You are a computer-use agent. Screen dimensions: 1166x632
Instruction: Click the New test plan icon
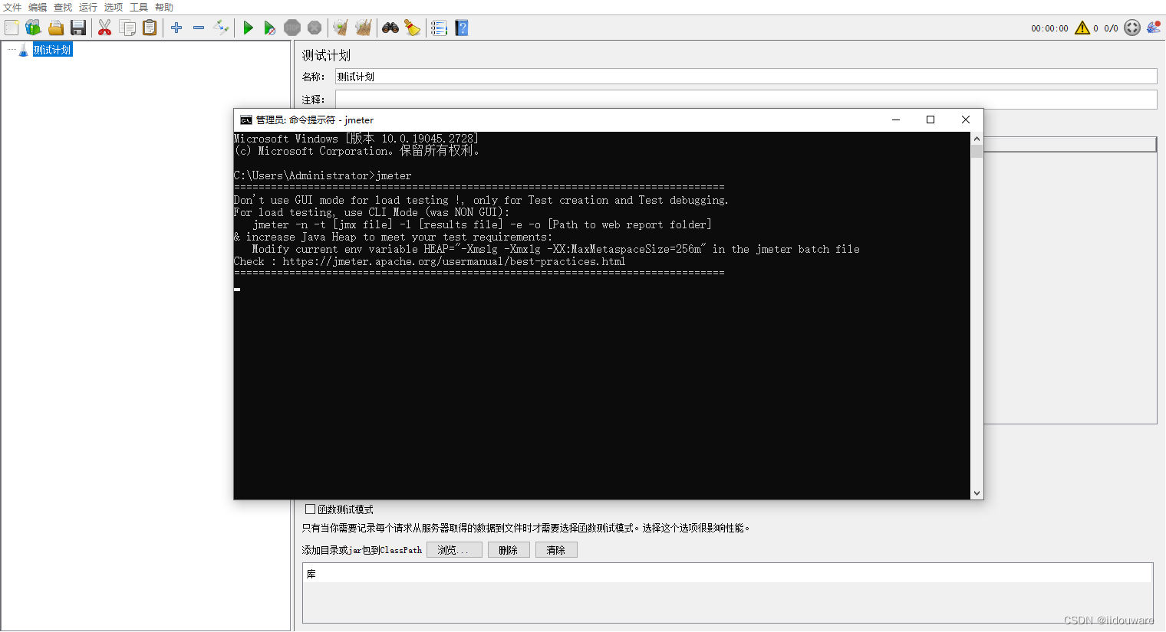12,28
